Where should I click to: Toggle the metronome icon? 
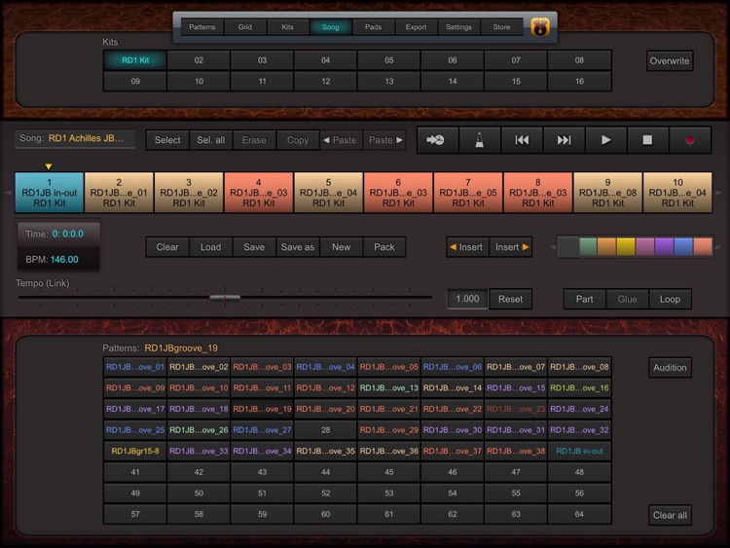[x=480, y=140]
